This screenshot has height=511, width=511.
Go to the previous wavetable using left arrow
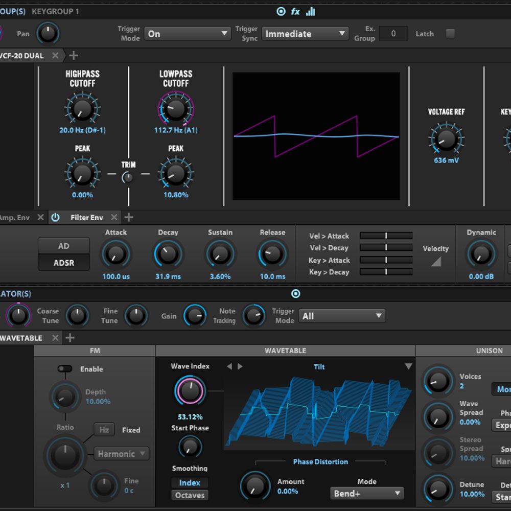(229, 366)
